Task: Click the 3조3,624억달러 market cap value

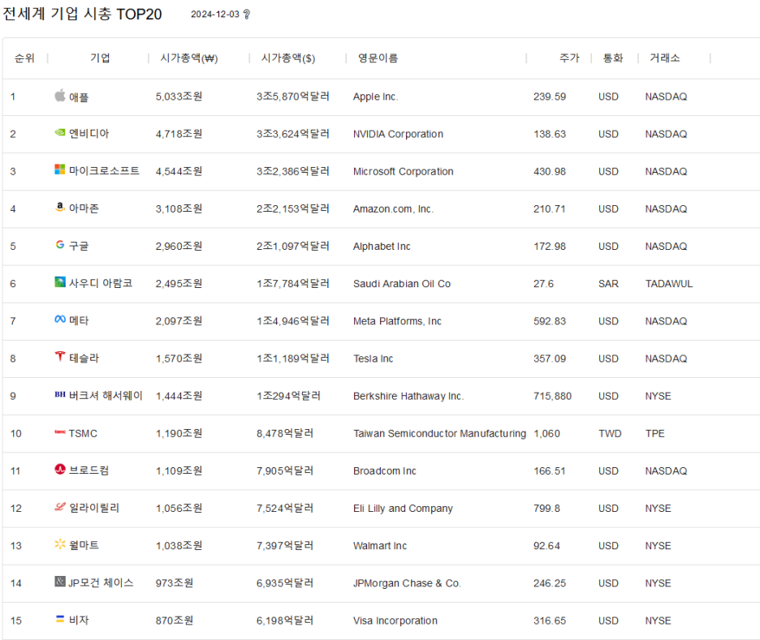Action: pos(293,134)
